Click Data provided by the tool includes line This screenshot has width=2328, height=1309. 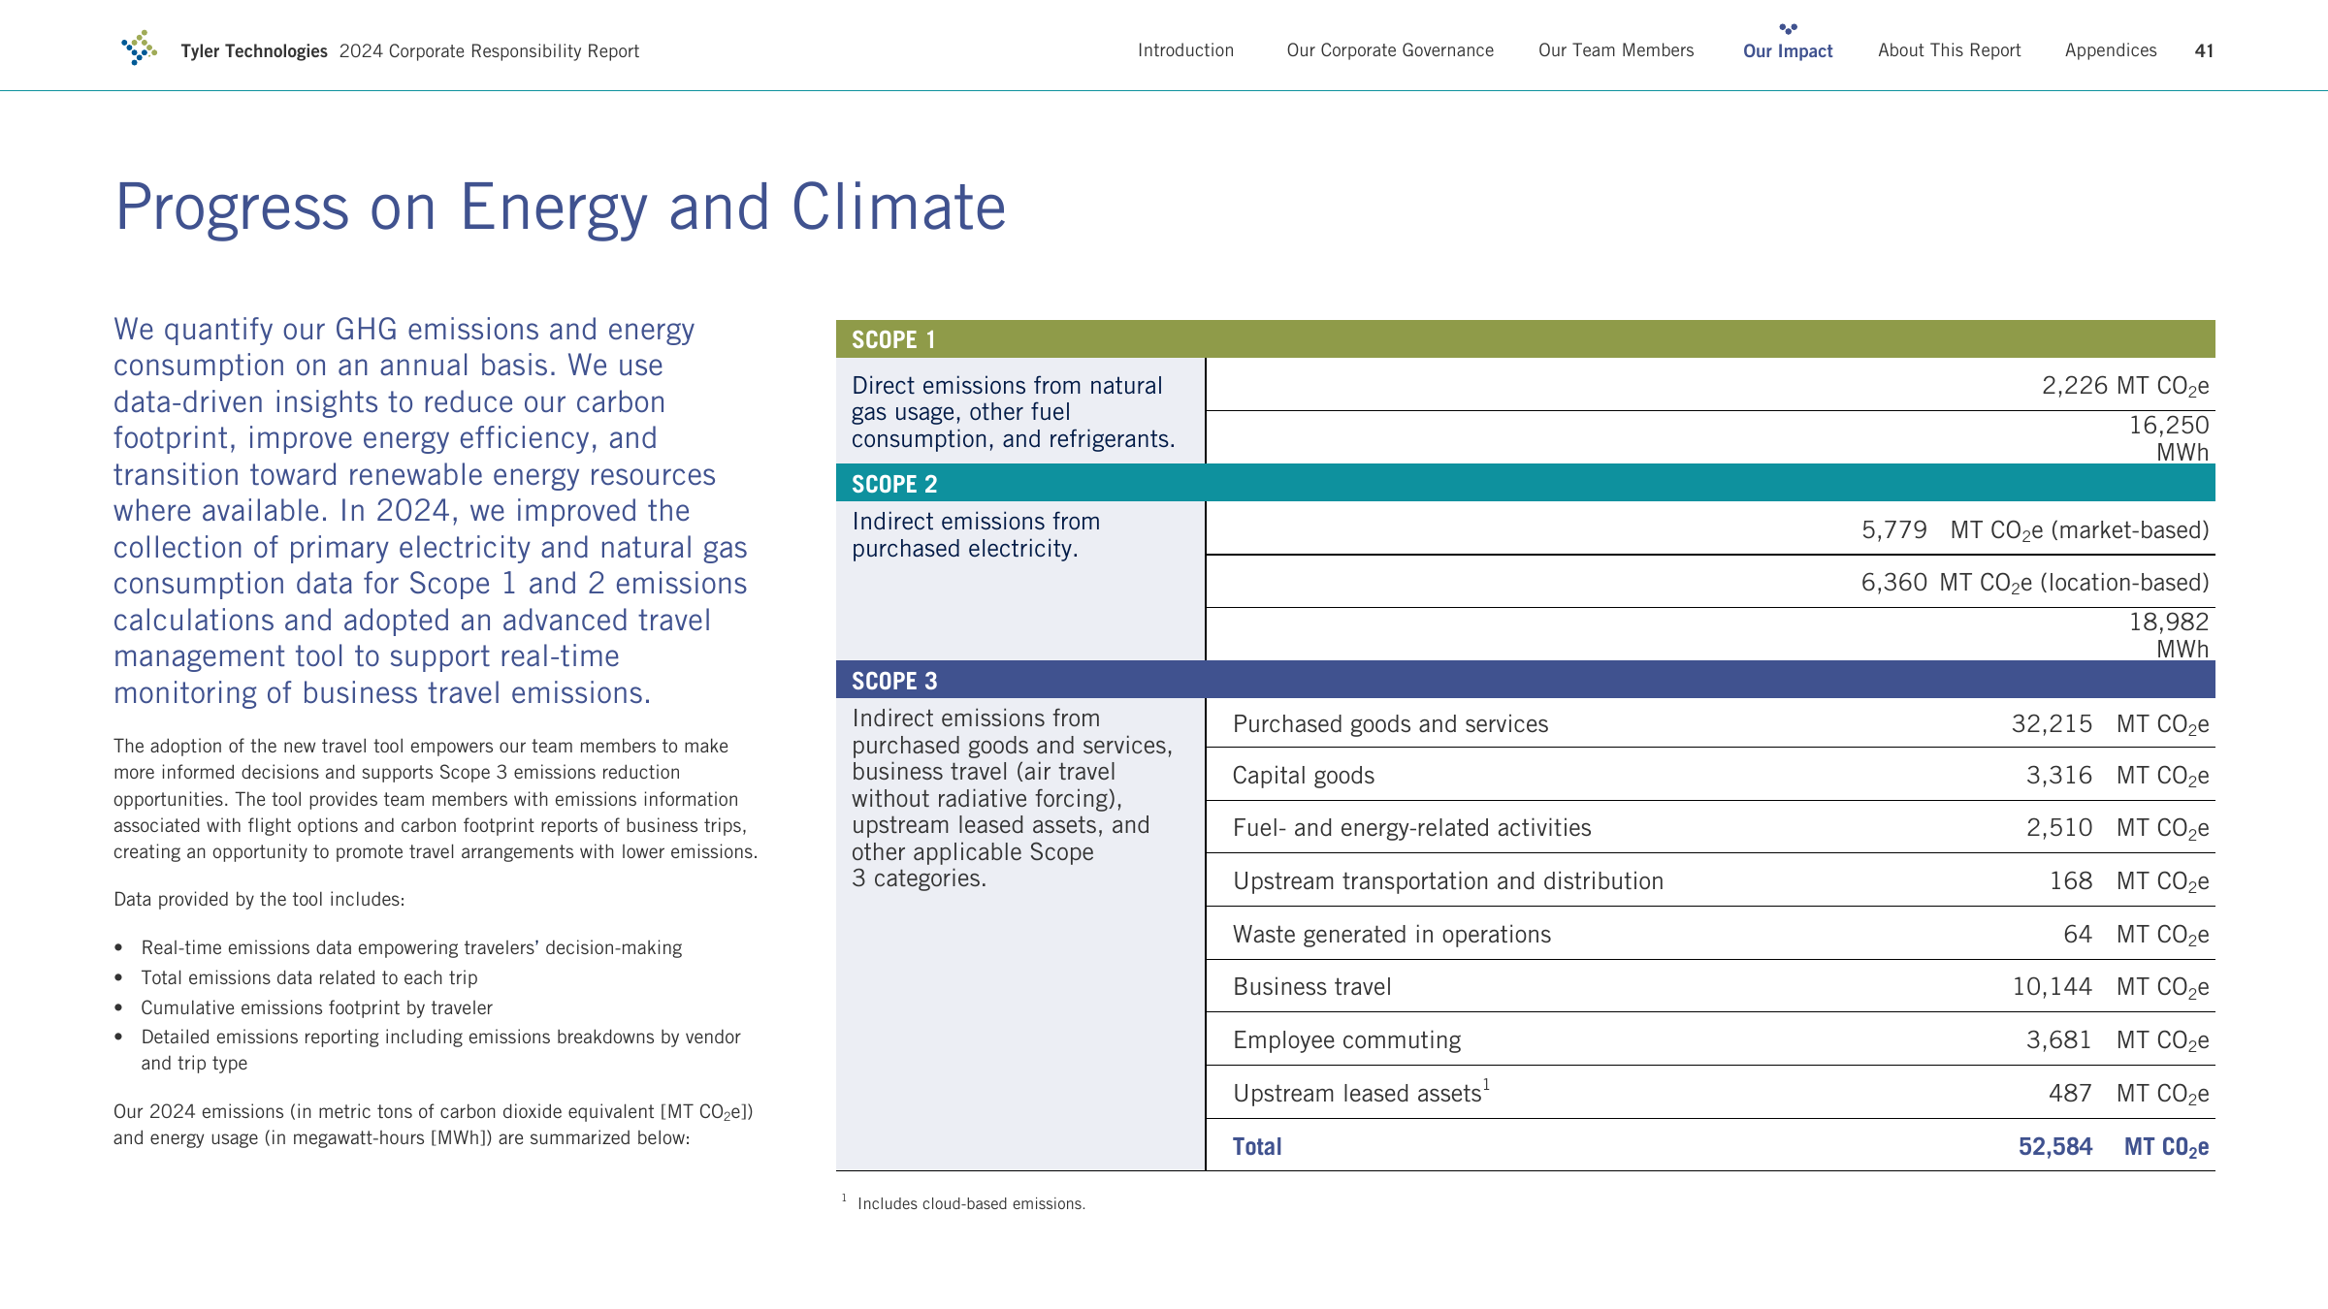(259, 900)
